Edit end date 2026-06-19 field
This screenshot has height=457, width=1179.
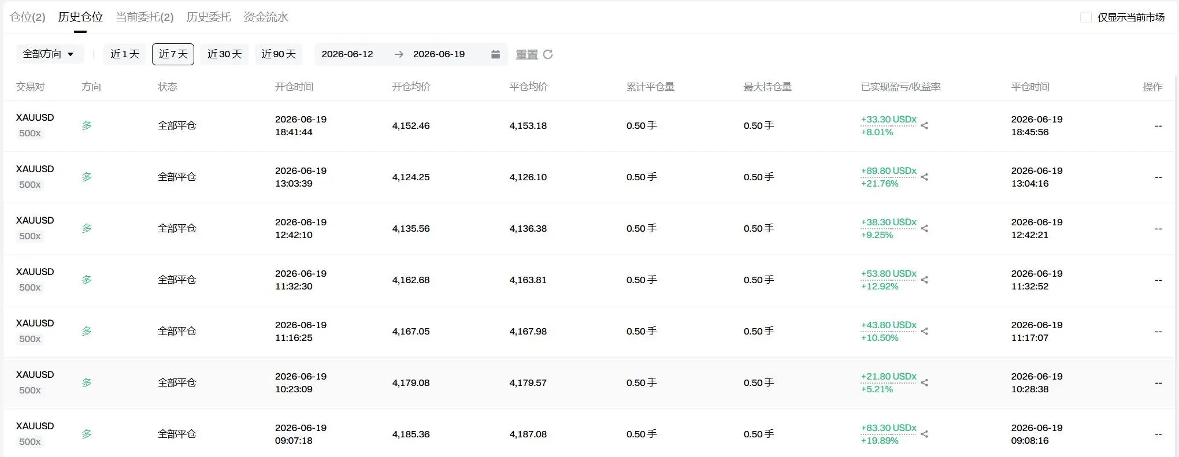(x=439, y=54)
